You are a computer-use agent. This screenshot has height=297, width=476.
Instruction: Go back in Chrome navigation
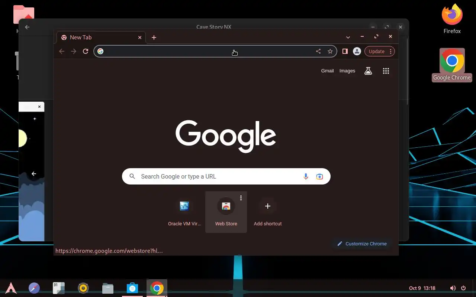62,51
